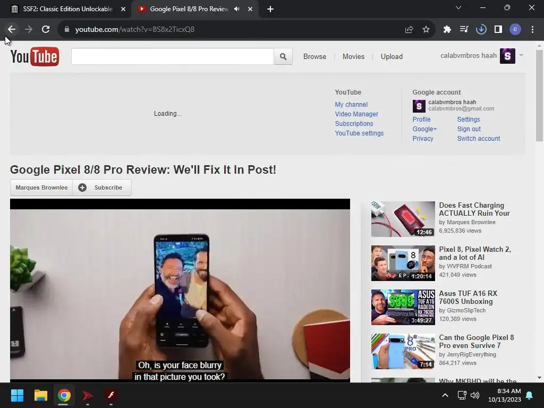Click the YouTube logo
This screenshot has width=544, height=408.
(35, 56)
